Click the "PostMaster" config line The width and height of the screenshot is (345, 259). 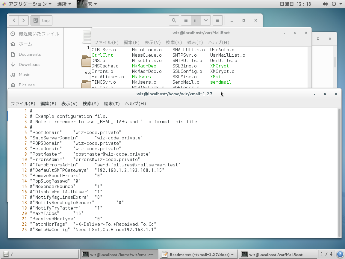coord(90,154)
